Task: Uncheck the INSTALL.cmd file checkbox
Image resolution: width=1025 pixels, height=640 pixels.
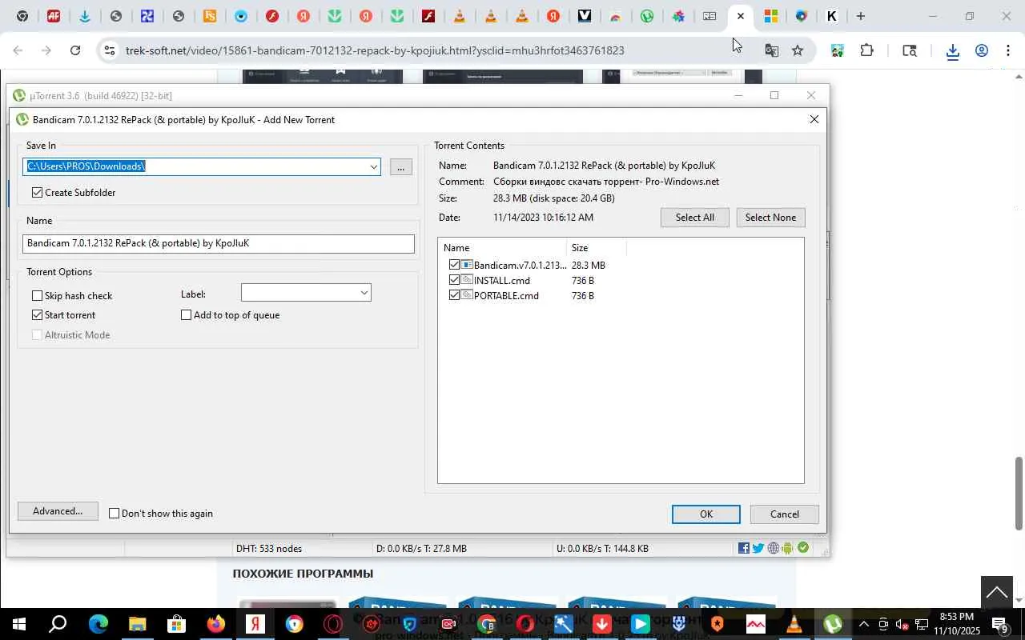Action: (454, 280)
